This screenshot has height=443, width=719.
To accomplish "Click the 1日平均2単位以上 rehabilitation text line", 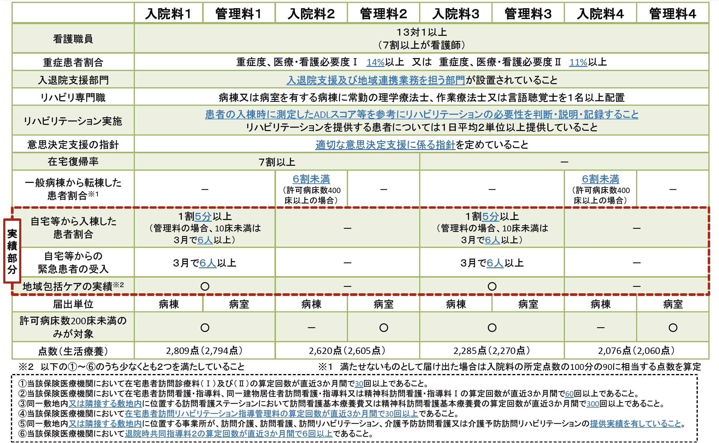I will [421, 127].
